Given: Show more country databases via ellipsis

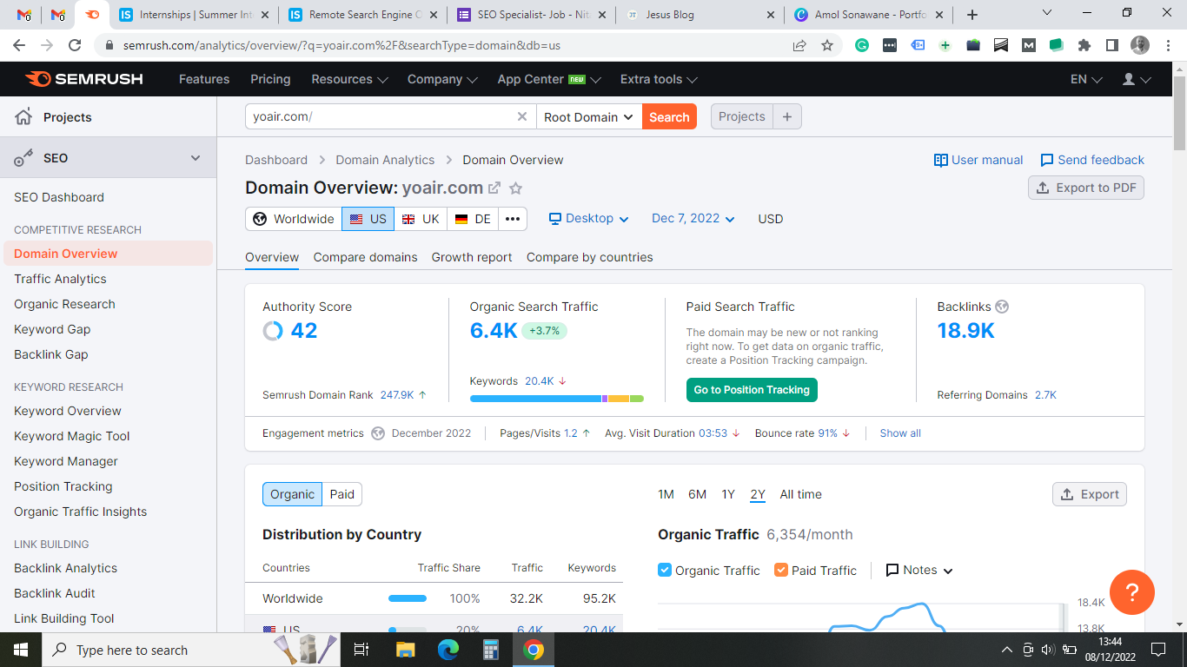Looking at the screenshot, I should (513, 219).
